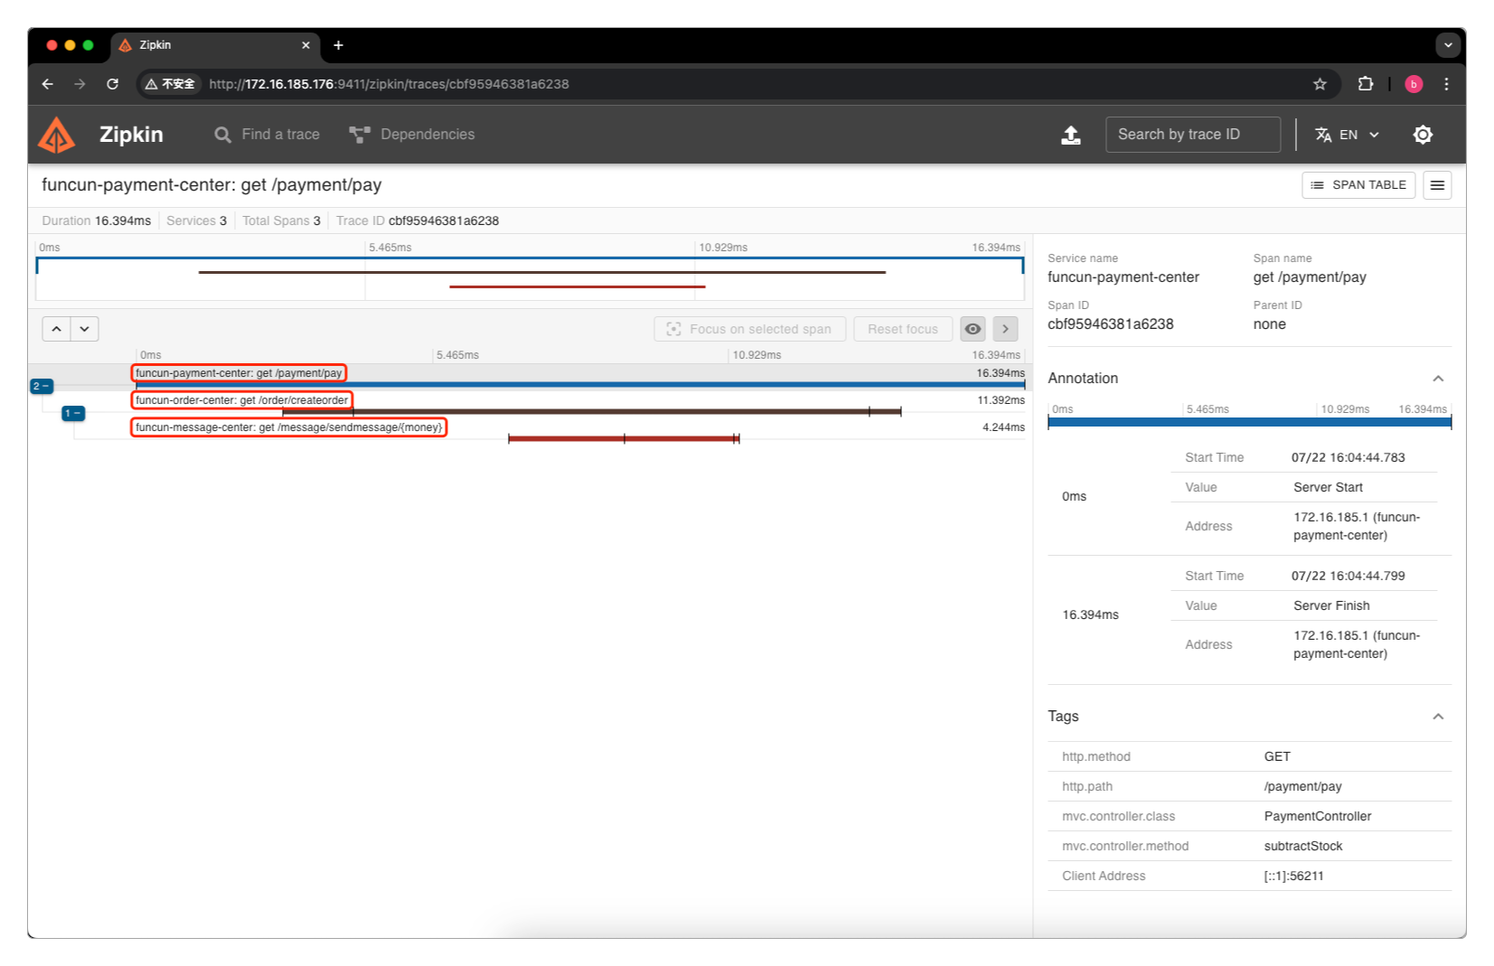Viewport: 1494px width, 966px height.
Task: Click the minimap red message-center line
Action: [x=578, y=286]
